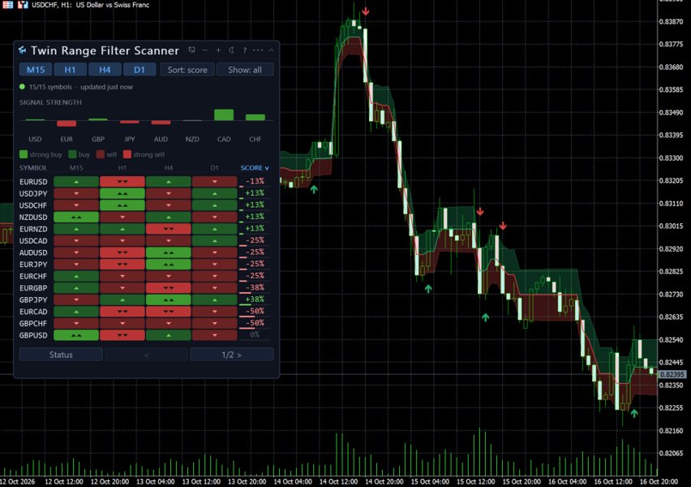
Task: Click the red-white candlestick icon in chart title
Action: [x=23, y=5]
